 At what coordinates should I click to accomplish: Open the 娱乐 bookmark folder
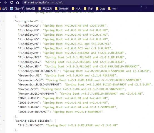[x=88, y=9]
